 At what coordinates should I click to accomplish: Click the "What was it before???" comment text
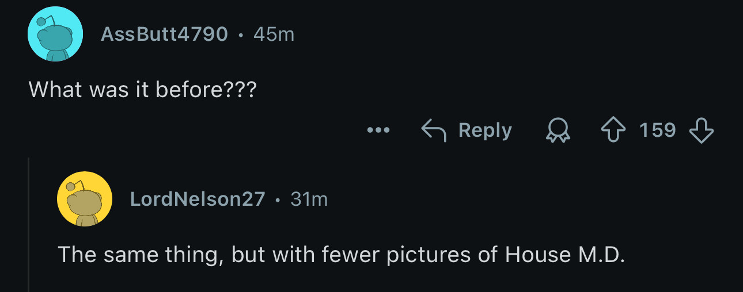coord(142,89)
